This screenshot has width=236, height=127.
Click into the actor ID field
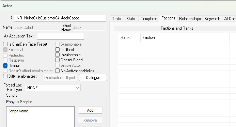click(x=60, y=18)
